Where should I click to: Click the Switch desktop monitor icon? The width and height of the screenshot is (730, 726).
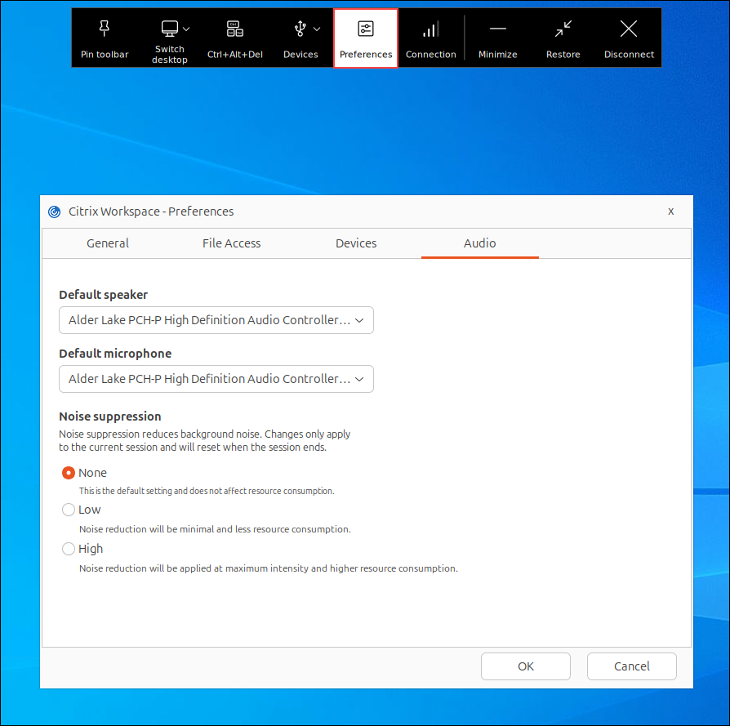170,29
